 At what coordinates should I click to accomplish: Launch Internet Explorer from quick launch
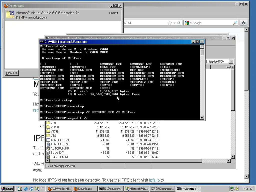point(26,189)
